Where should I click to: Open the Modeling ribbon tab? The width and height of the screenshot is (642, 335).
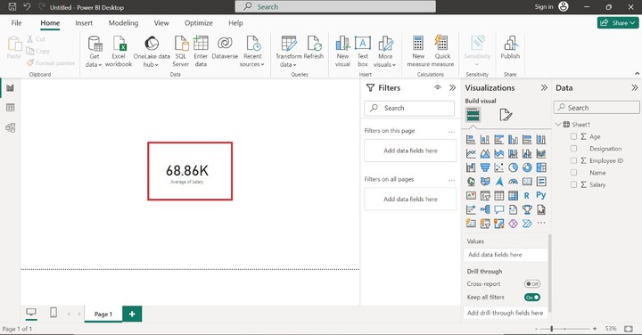pos(123,23)
